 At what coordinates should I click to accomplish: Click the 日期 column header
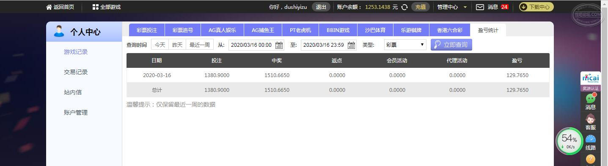pos(157,61)
